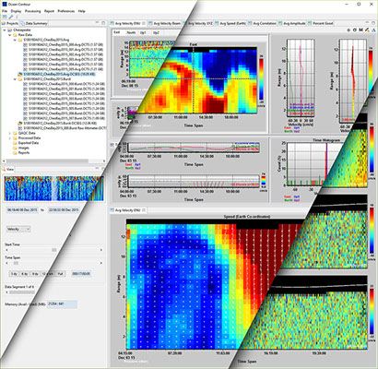This screenshot has width=378, height=369.
Task: Open the Report menu
Action: coord(49,11)
